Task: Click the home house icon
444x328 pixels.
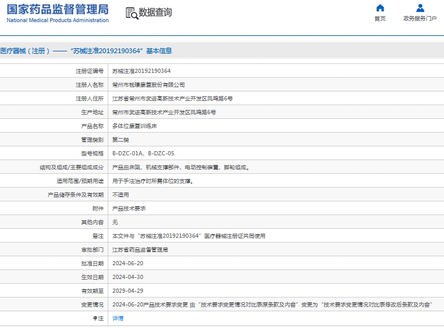Action: [380, 8]
